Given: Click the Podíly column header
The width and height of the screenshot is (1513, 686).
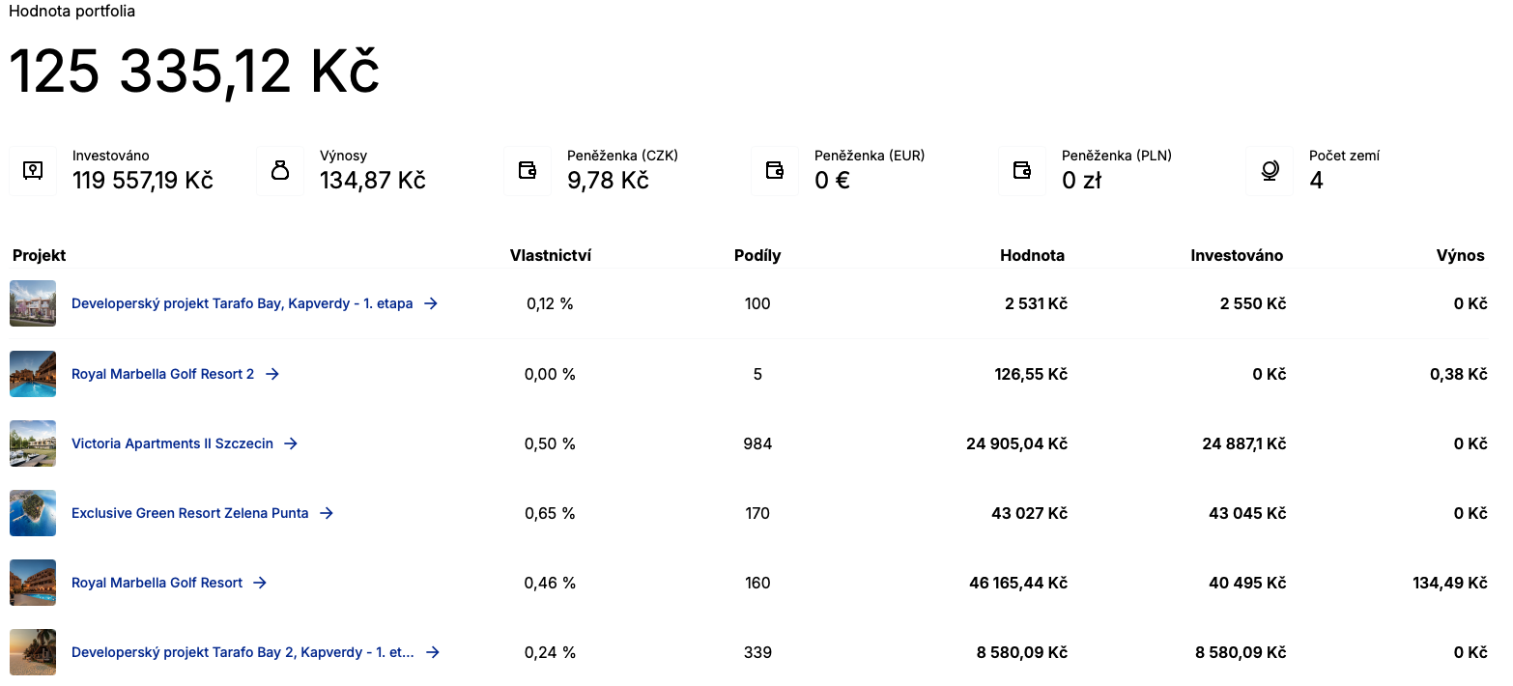Looking at the screenshot, I should coord(757,255).
